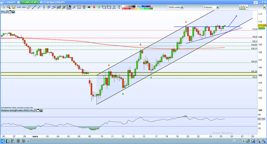
Task: Expand the chart style dropdown arrow
Action: point(247,7)
